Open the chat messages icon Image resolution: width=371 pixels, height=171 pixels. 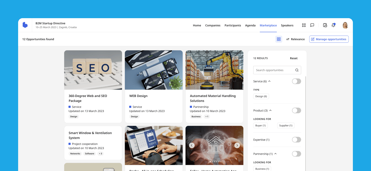[312, 25]
